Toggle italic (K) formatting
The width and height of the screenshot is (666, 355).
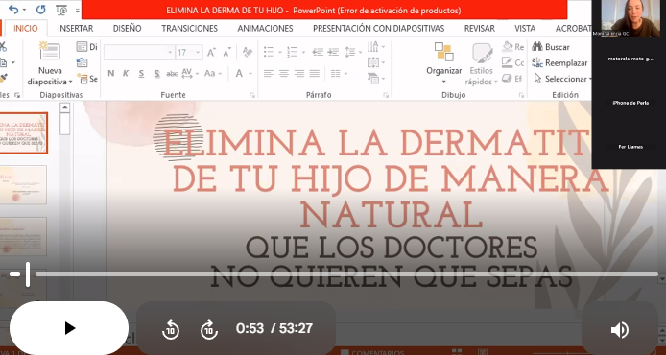(126, 74)
